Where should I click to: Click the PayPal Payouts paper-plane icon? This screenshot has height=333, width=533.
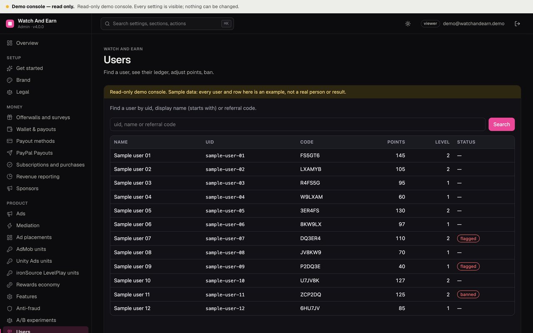click(10, 153)
